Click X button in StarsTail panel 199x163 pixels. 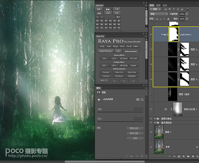(102, 17)
